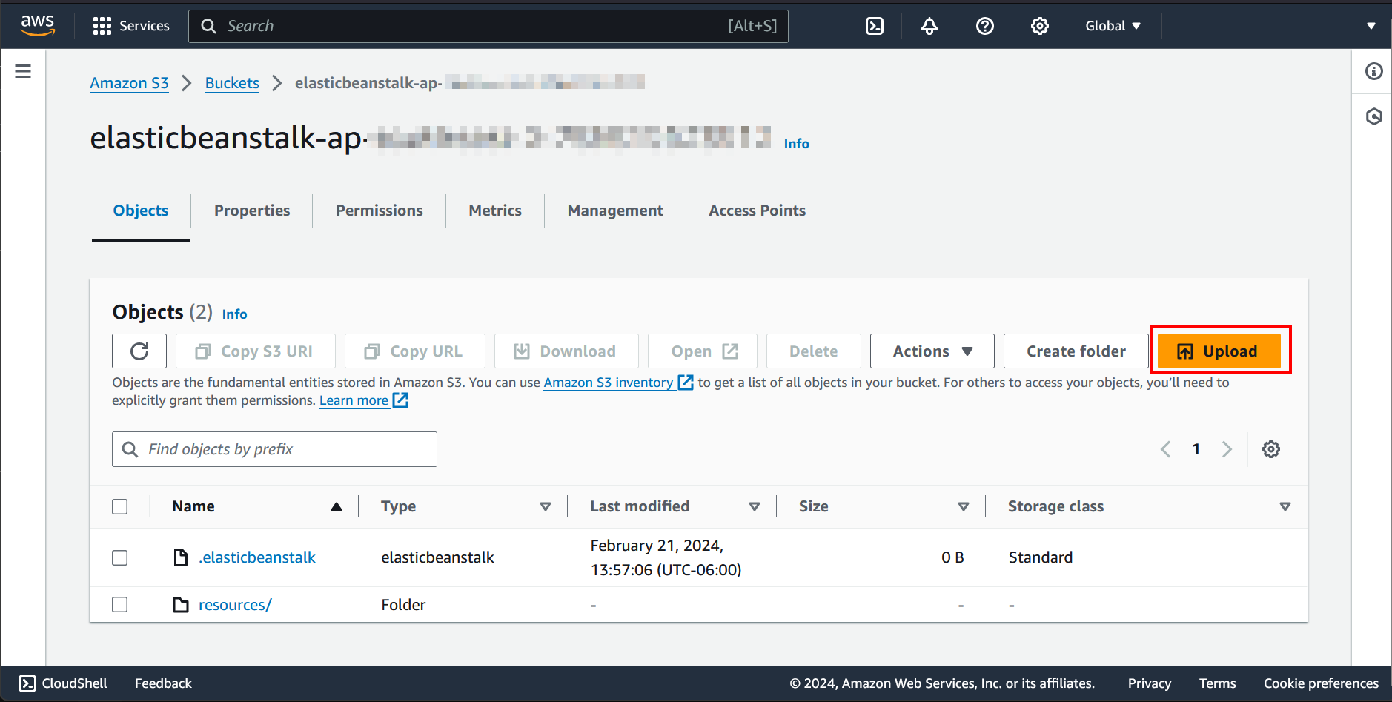The image size is (1392, 702).
Task: Open the Amazon S3 inventory link
Action: pos(609,382)
